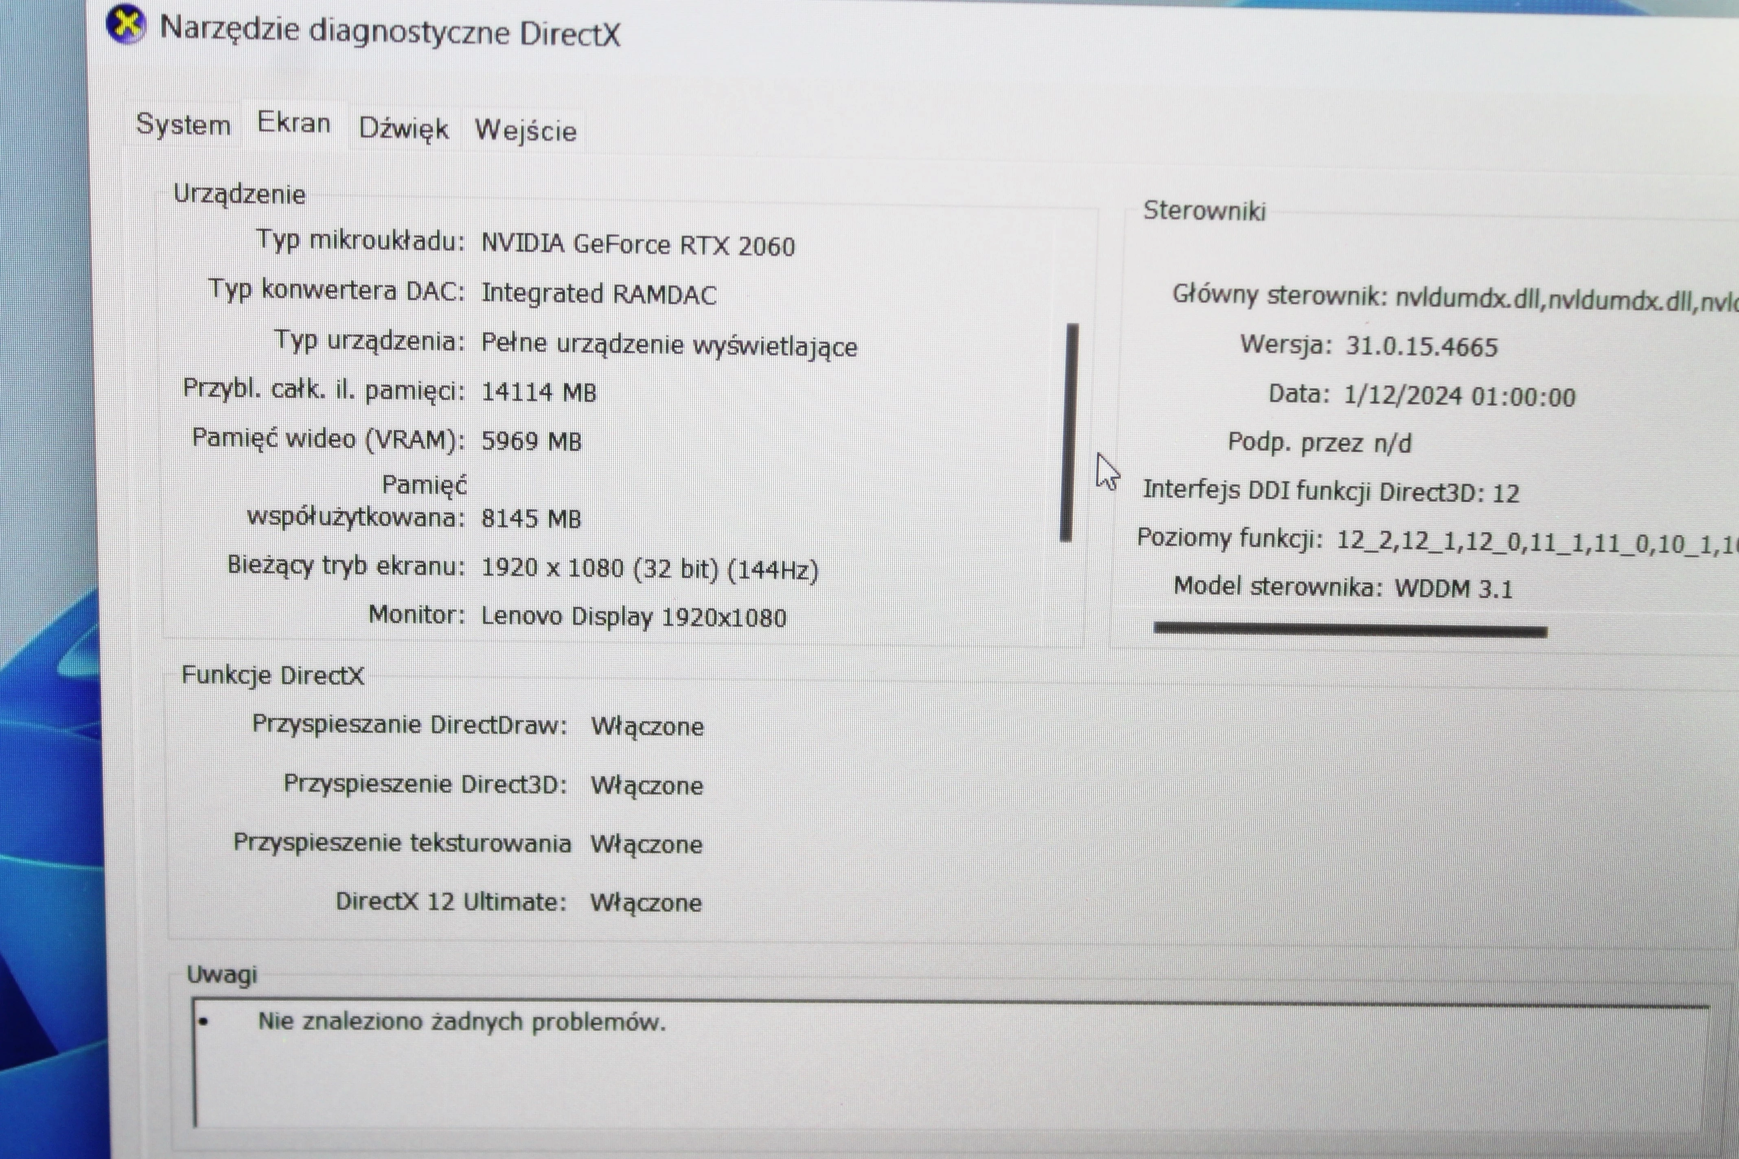Click Przyspieszanie DirectDraw Włączone status
Image resolution: width=1739 pixels, height=1159 pixels.
pyautogui.click(x=647, y=726)
